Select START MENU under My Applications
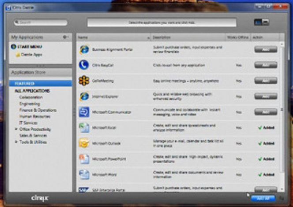The height and width of the screenshot is (207, 293). coord(30,47)
